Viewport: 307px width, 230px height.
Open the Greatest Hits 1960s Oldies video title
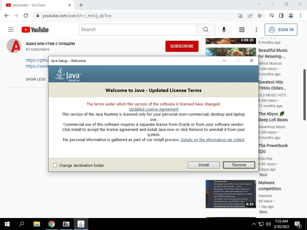point(272,85)
